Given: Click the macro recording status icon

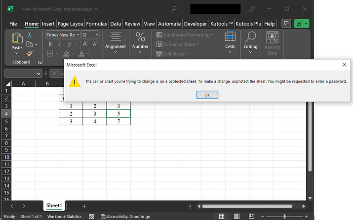Looking at the screenshot, I should (x=92, y=217).
